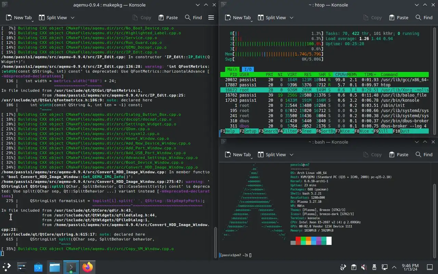Open the window menu icon of htop Konsole

223,5
